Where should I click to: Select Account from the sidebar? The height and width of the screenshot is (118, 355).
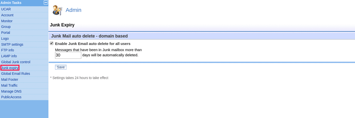click(7, 15)
